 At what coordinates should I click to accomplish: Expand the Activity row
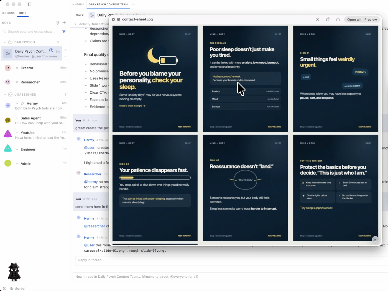(x=75, y=24)
